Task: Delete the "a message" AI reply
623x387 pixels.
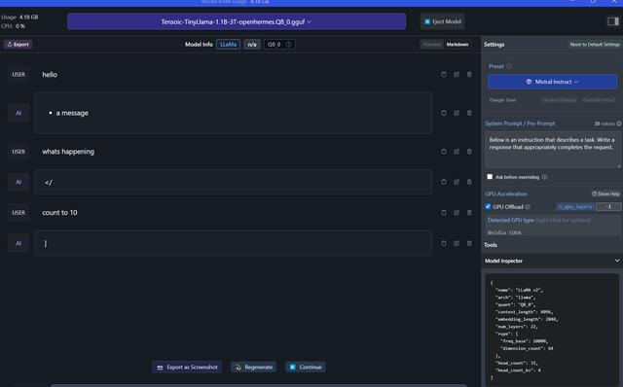Action: [469, 113]
